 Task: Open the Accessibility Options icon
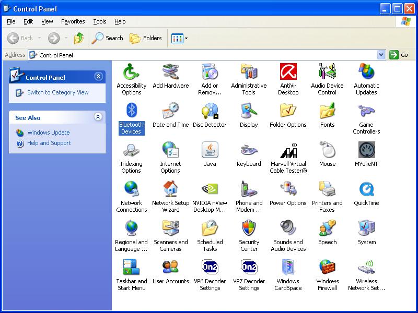131,72
